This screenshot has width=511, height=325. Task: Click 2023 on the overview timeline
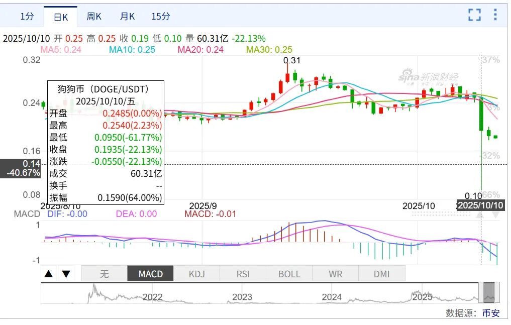point(242,297)
